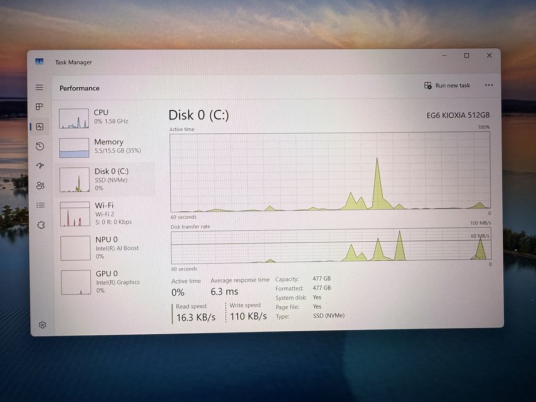This screenshot has height=402, width=536.
Task: Click the NPU 0 mini graph thumbnail
Action: point(75,248)
